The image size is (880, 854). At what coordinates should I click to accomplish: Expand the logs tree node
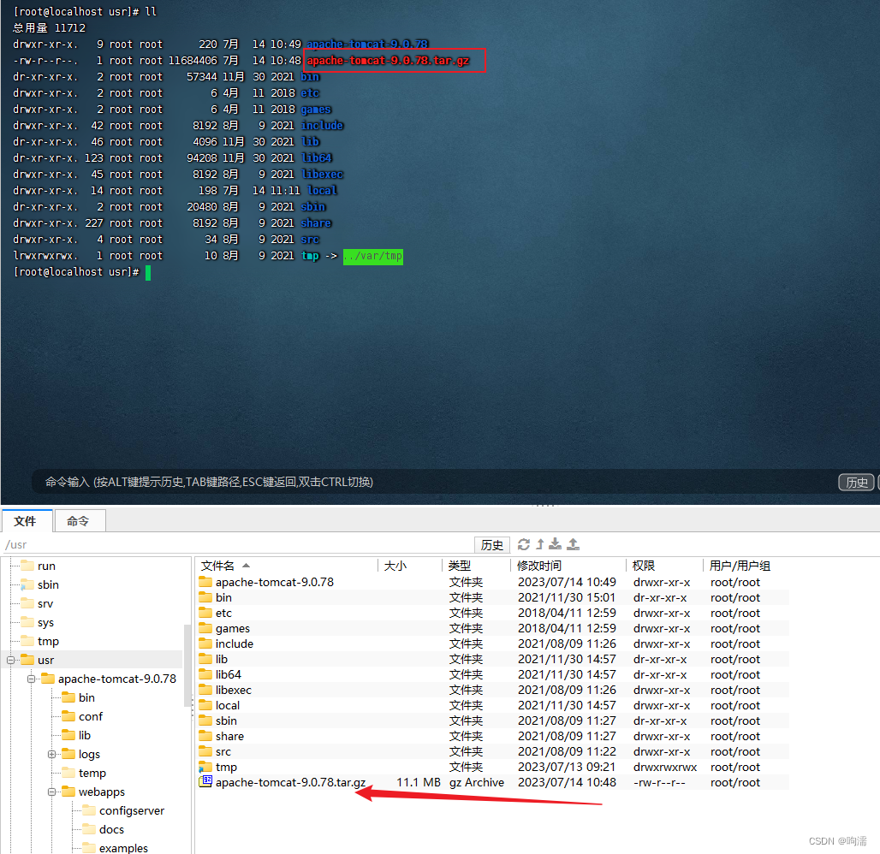pos(51,754)
